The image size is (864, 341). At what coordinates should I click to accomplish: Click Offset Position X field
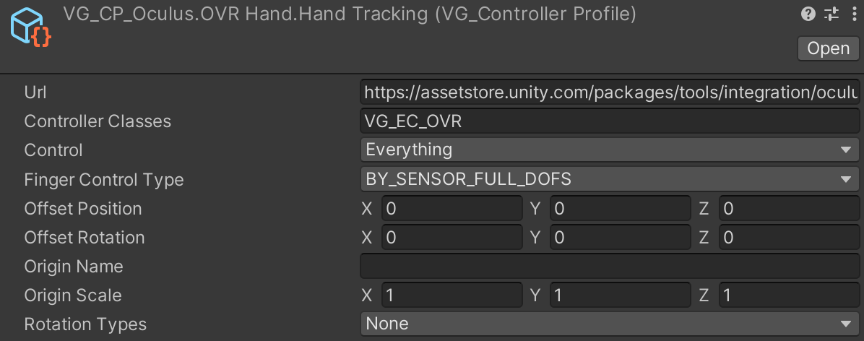point(452,208)
